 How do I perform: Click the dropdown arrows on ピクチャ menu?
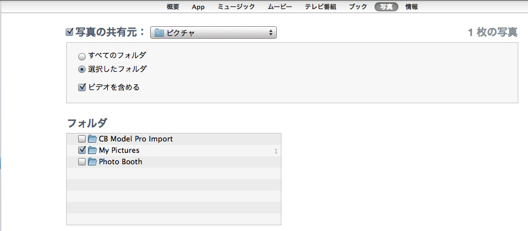(271, 33)
